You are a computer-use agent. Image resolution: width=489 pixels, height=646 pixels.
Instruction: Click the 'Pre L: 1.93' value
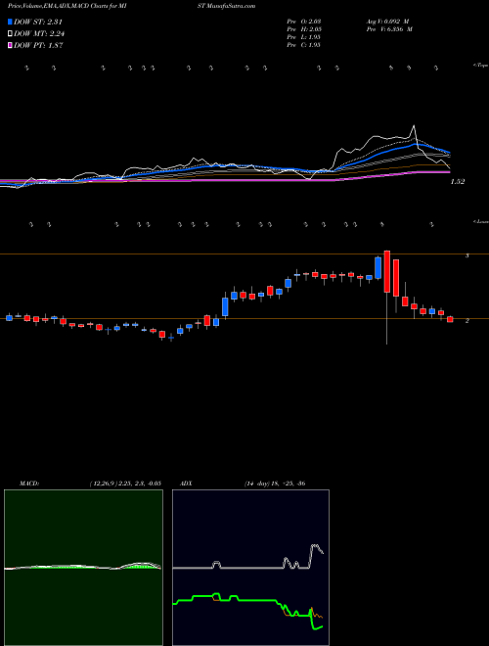[x=304, y=37]
